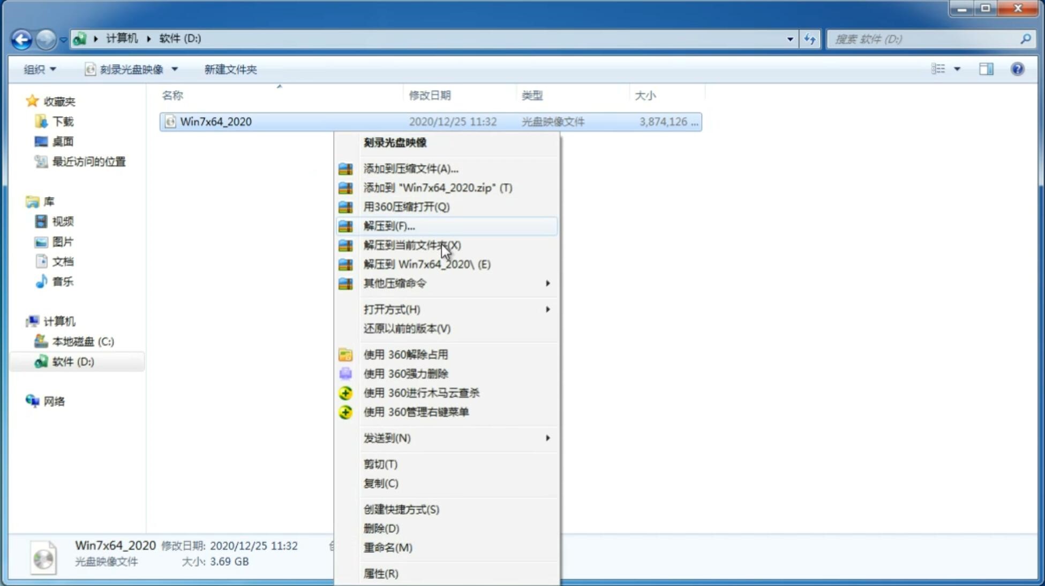Open 发送到 submenu arrow

547,438
